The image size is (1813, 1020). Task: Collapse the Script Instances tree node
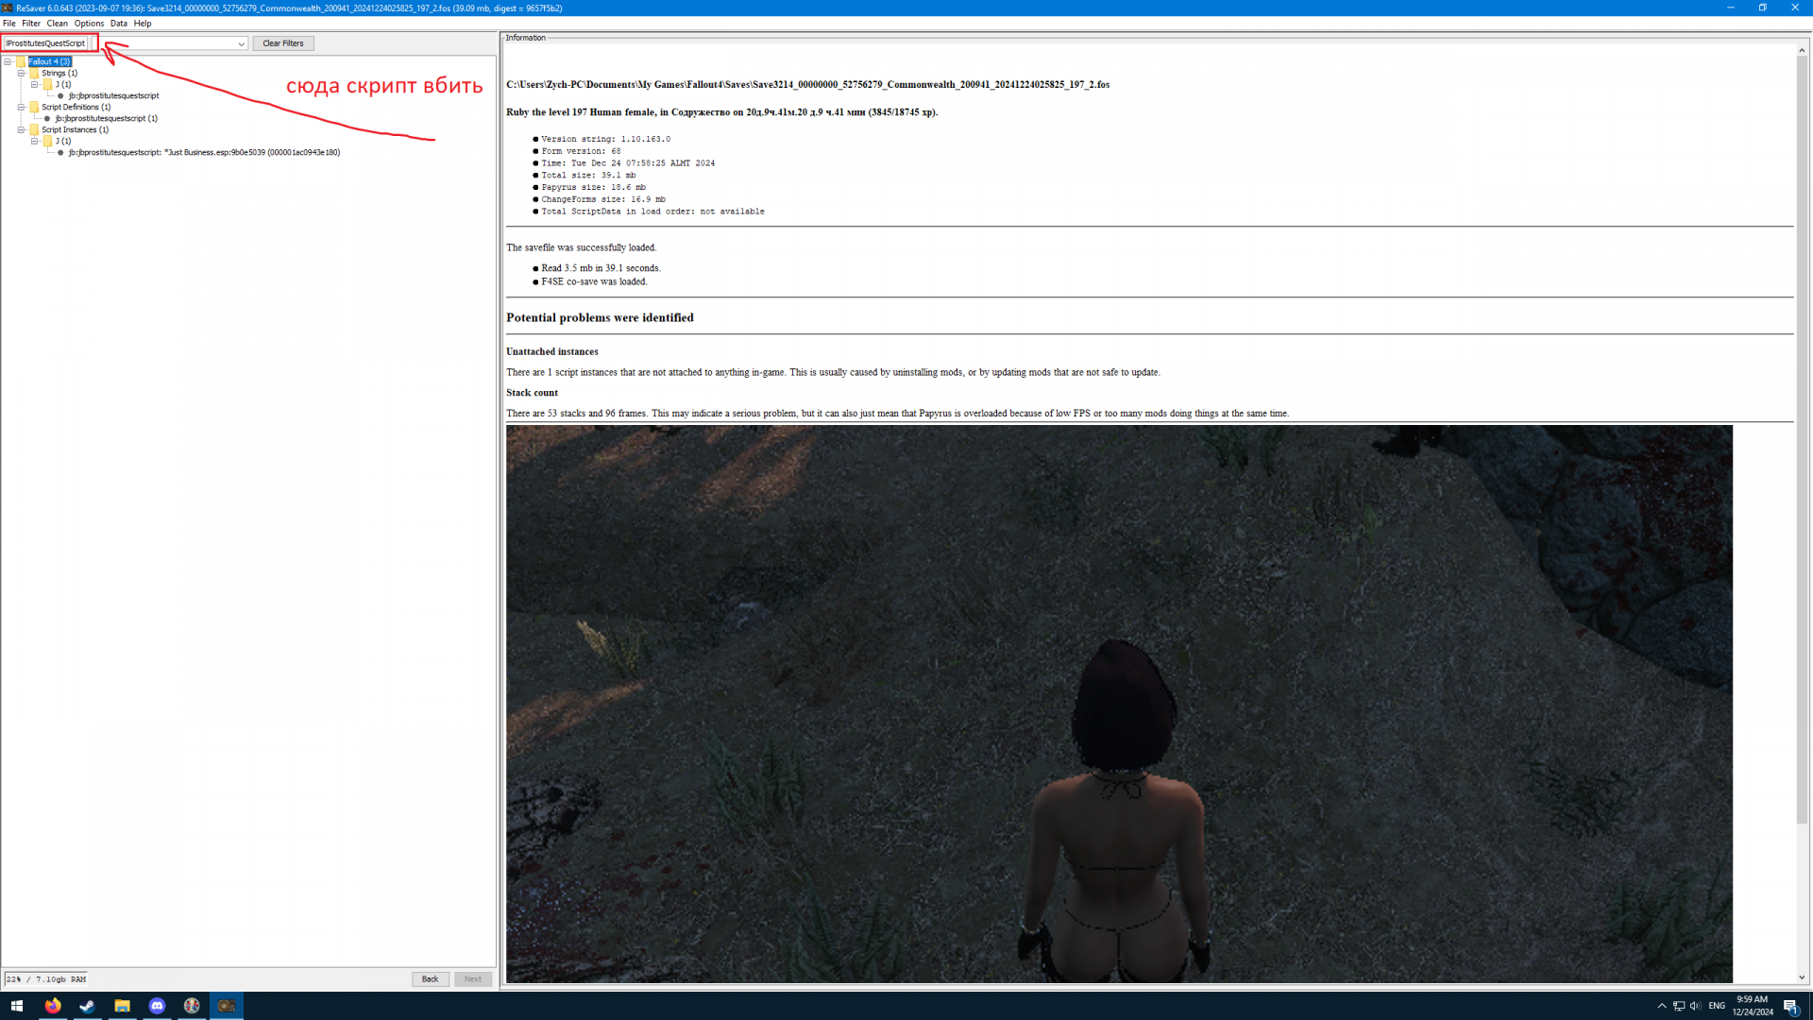(x=21, y=129)
